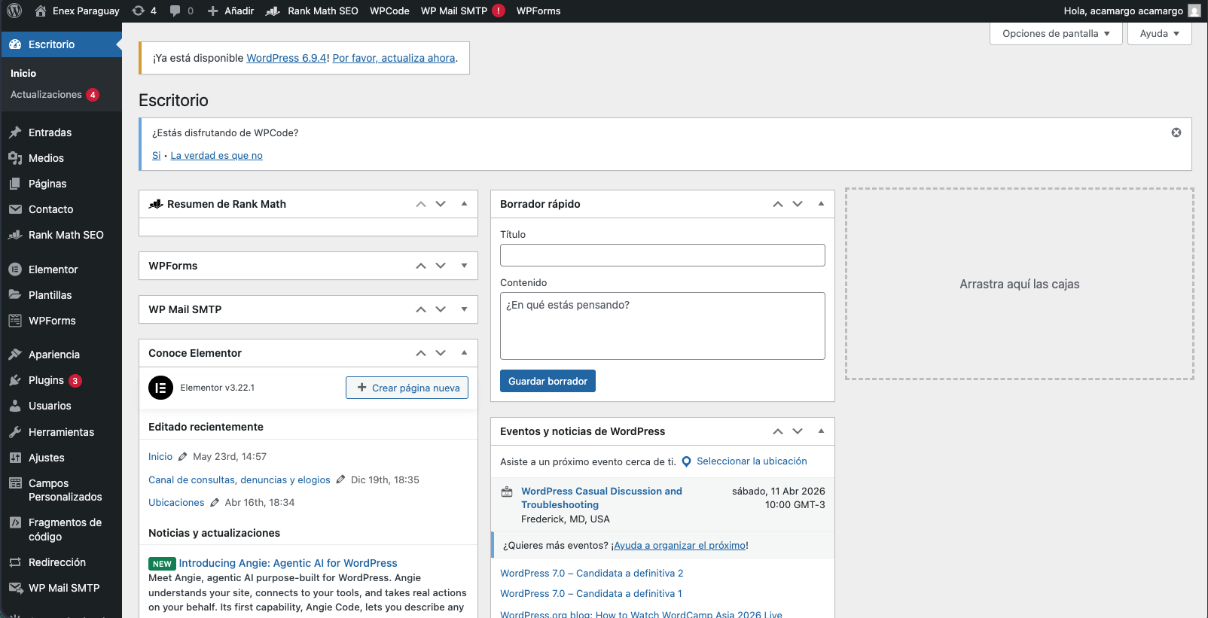Open the comments bubble in admin bar

tap(182, 11)
